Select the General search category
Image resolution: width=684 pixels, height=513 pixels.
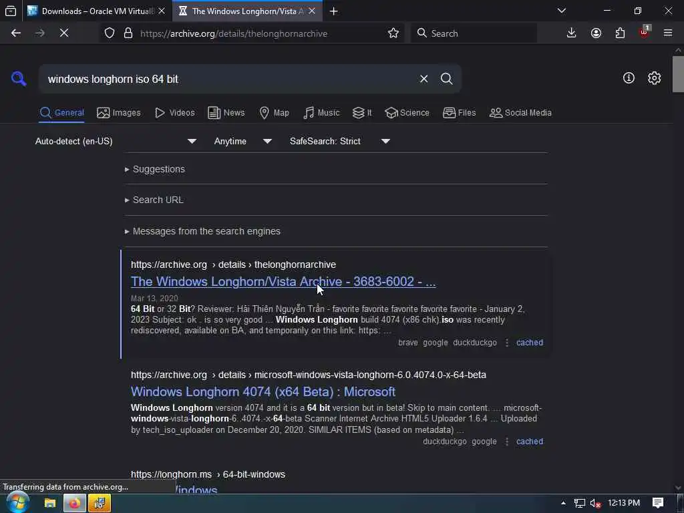[61, 112]
